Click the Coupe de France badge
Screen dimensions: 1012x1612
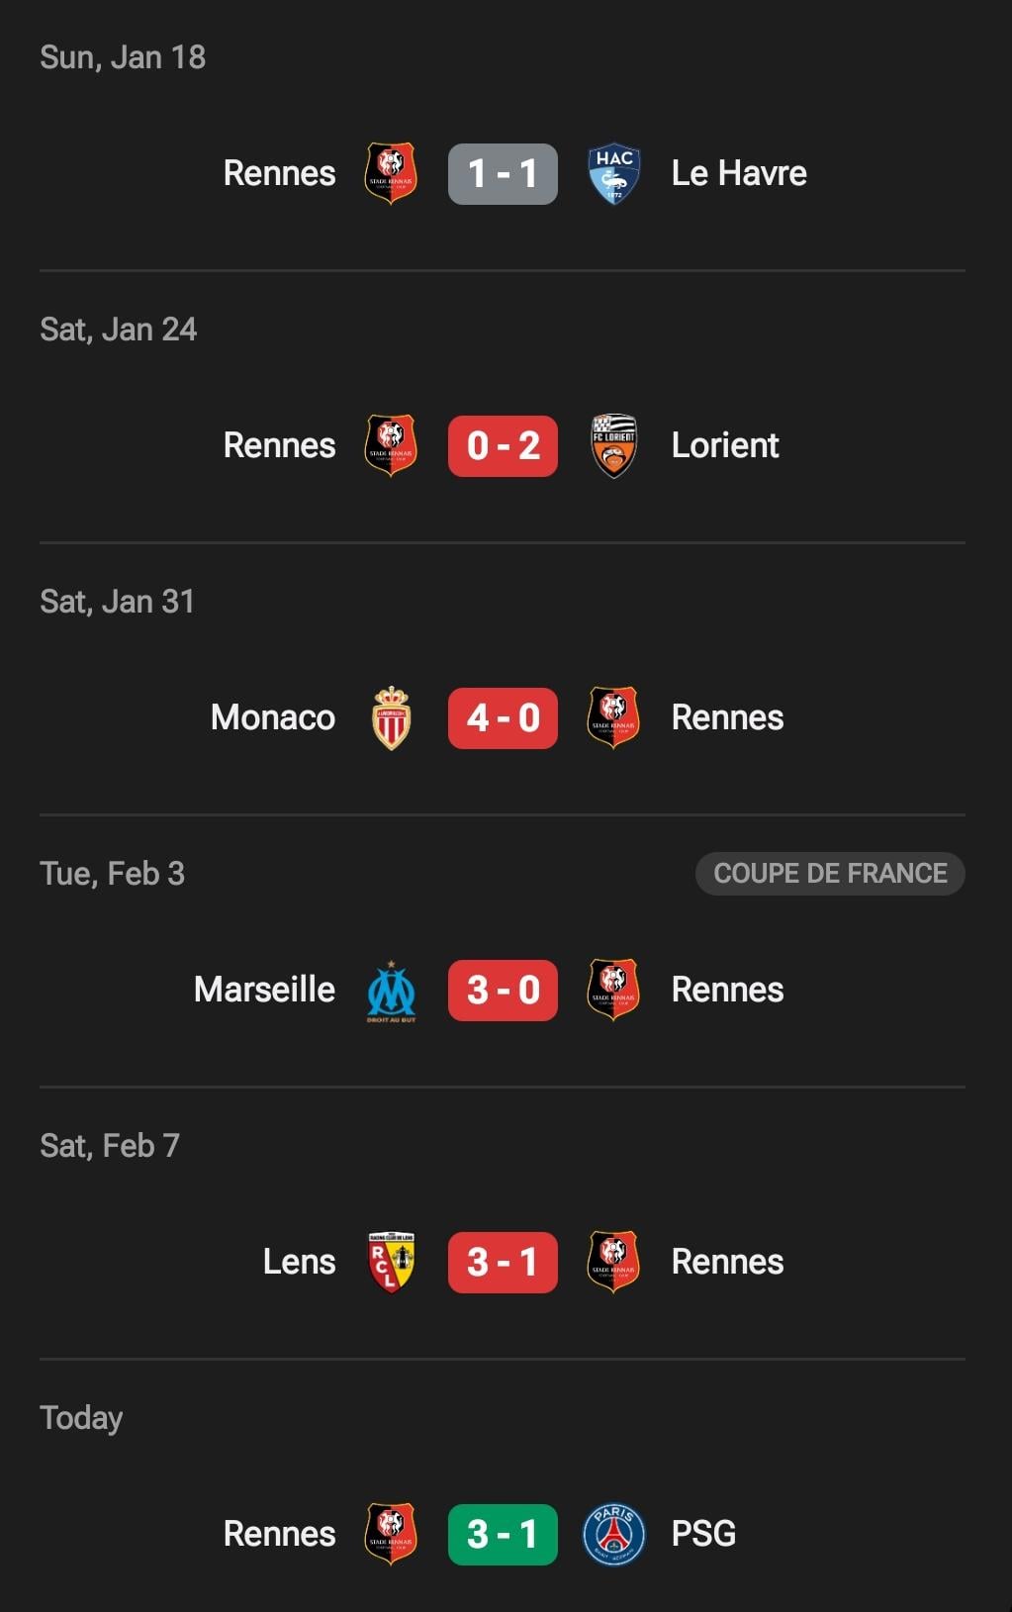(830, 874)
